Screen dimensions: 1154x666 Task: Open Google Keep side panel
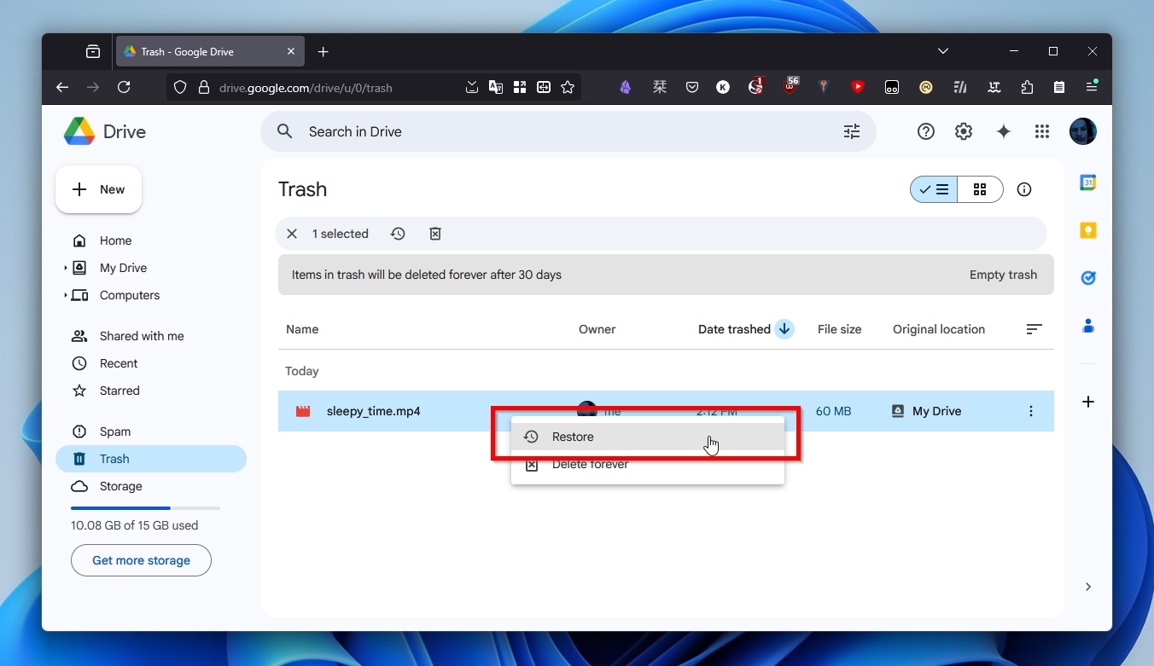click(x=1087, y=230)
